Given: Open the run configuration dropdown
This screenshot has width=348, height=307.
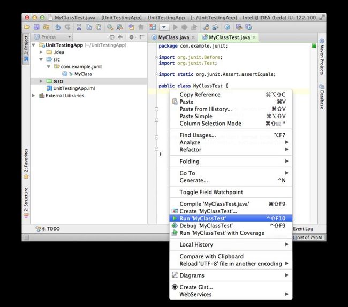Looking at the screenshot, I should 164,27.
